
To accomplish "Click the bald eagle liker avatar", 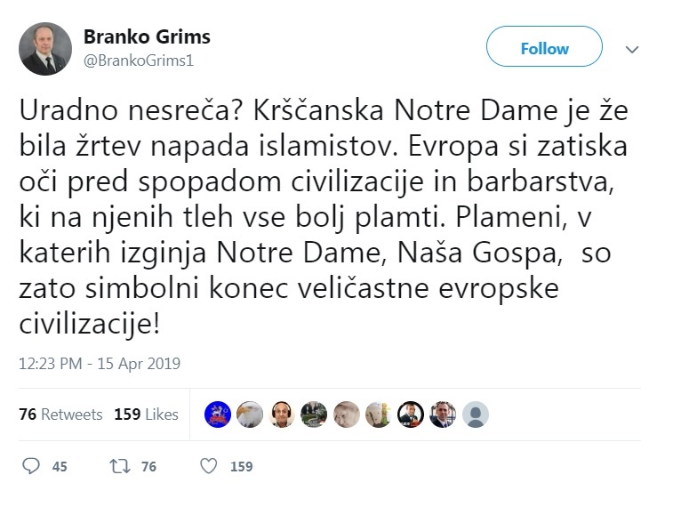I will (x=250, y=414).
